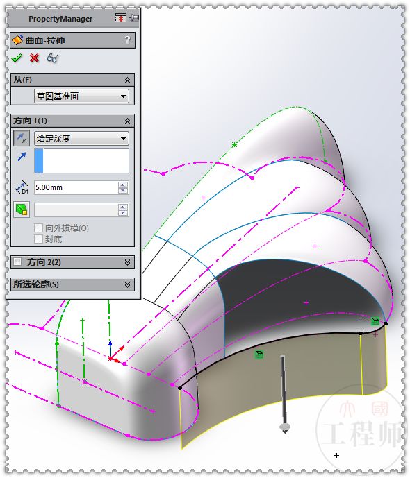Enable the 方向 2(2) checkbox

coord(17,262)
